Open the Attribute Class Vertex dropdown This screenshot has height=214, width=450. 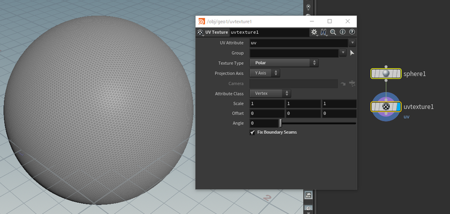(270, 94)
